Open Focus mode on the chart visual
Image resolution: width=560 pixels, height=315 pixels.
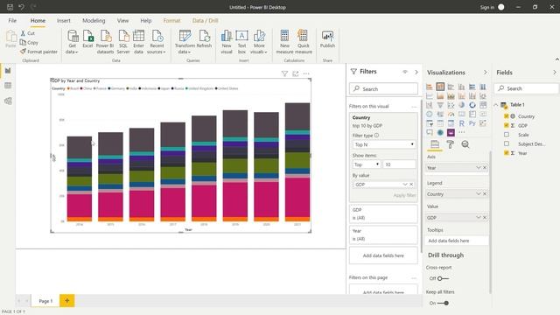click(x=296, y=73)
